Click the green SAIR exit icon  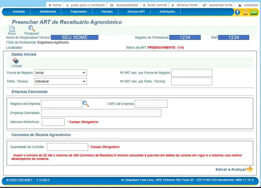pos(254,12)
